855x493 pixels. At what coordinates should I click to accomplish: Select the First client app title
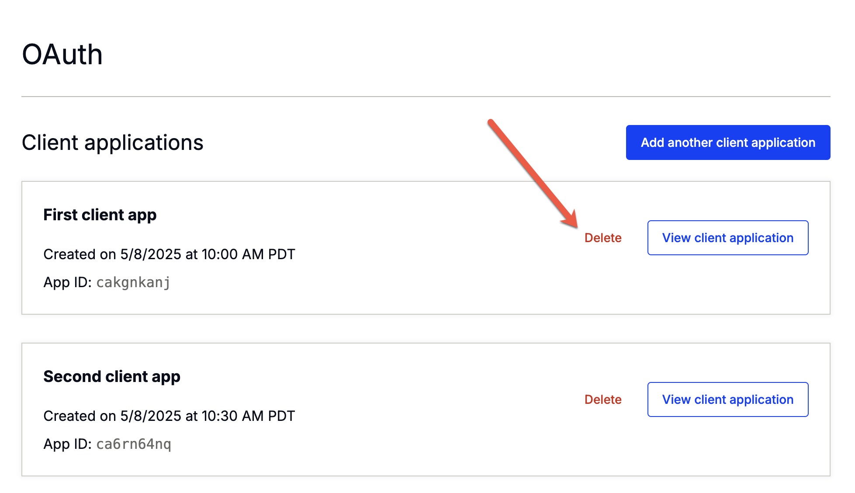point(100,215)
